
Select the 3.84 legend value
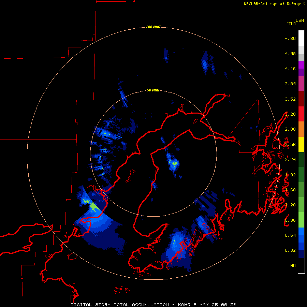pyautogui.click(x=290, y=84)
